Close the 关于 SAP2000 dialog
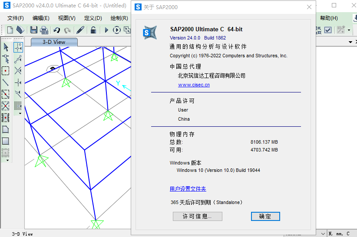This screenshot has height=237, width=357. [309, 7]
